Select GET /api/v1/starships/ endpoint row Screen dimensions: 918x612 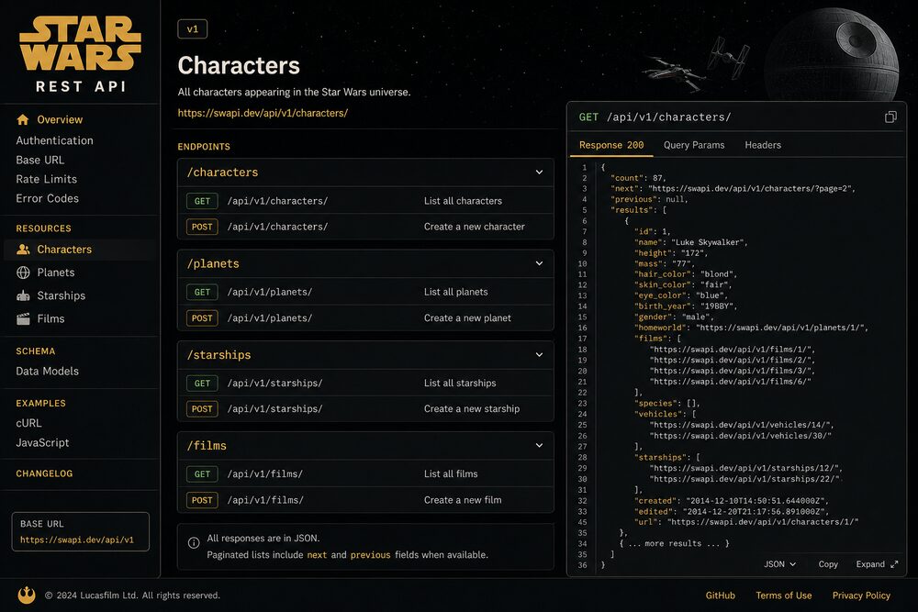365,384
